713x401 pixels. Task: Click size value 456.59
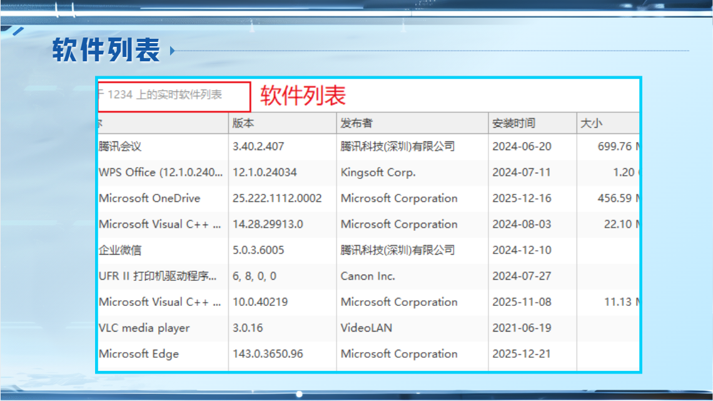tap(615, 198)
